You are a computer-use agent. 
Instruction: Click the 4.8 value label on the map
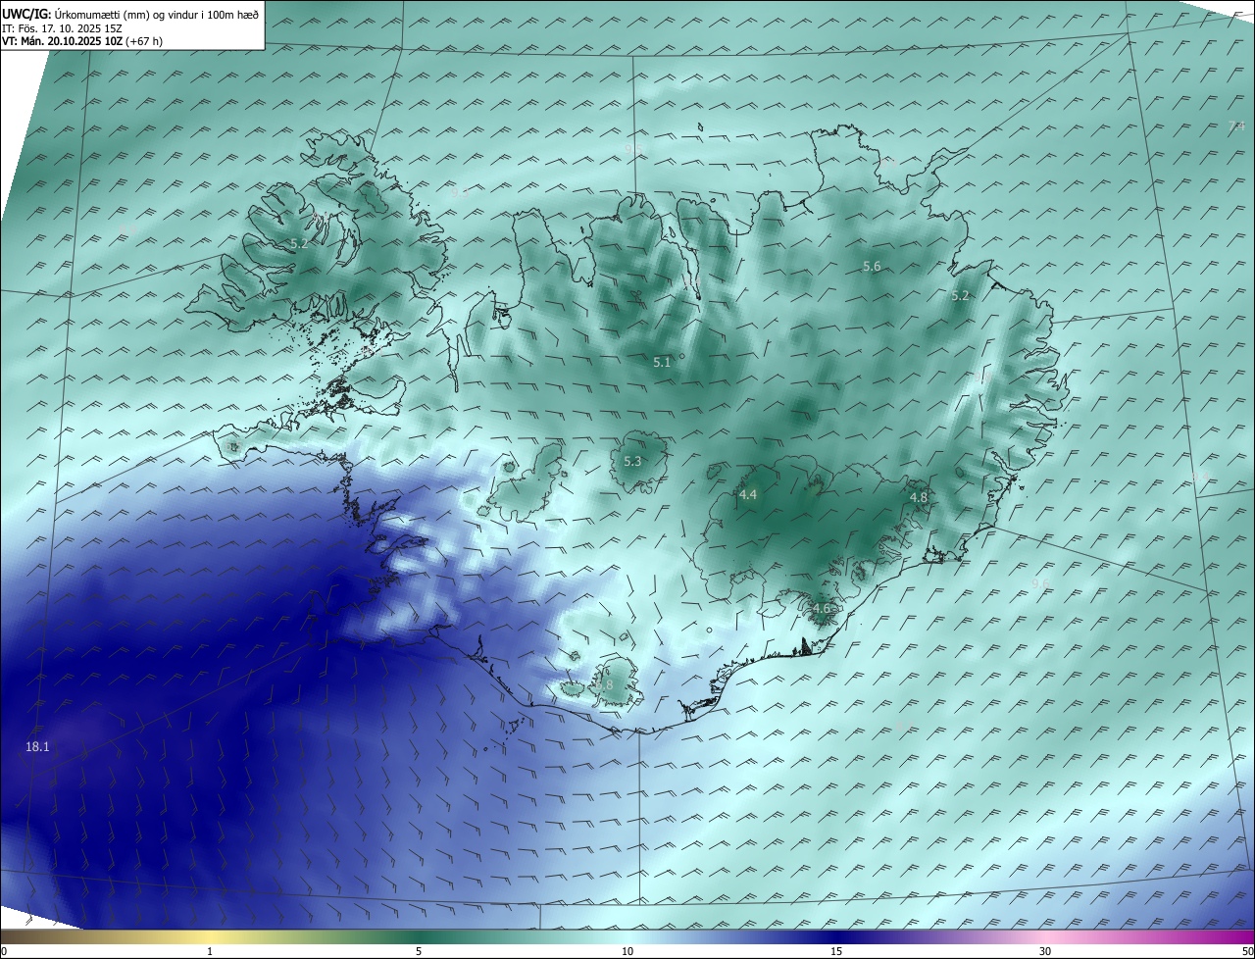919,498
